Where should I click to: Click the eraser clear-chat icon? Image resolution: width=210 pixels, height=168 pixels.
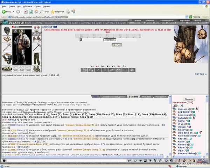pos(135,161)
